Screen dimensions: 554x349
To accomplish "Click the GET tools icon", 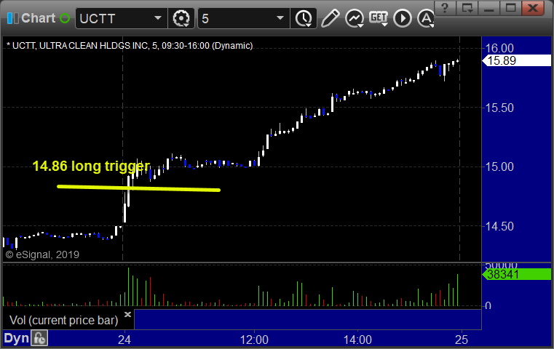I will 379,18.
